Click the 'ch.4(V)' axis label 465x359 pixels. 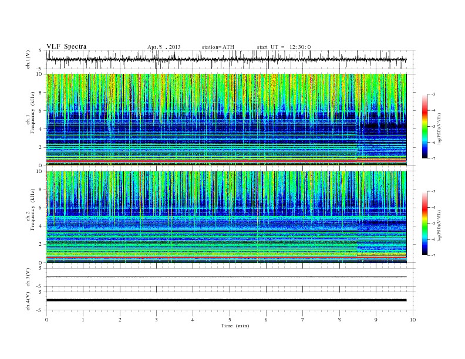(x=28, y=301)
